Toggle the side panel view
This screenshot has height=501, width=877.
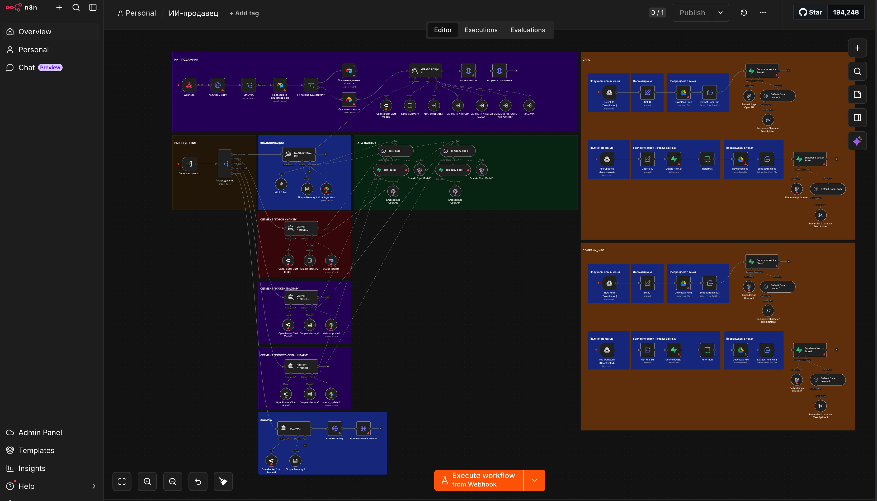point(857,118)
